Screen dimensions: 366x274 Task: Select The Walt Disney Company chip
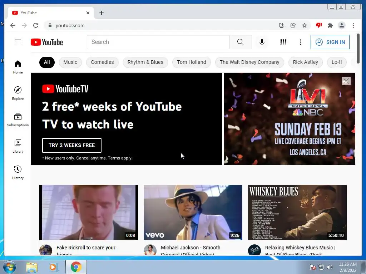pos(249,62)
